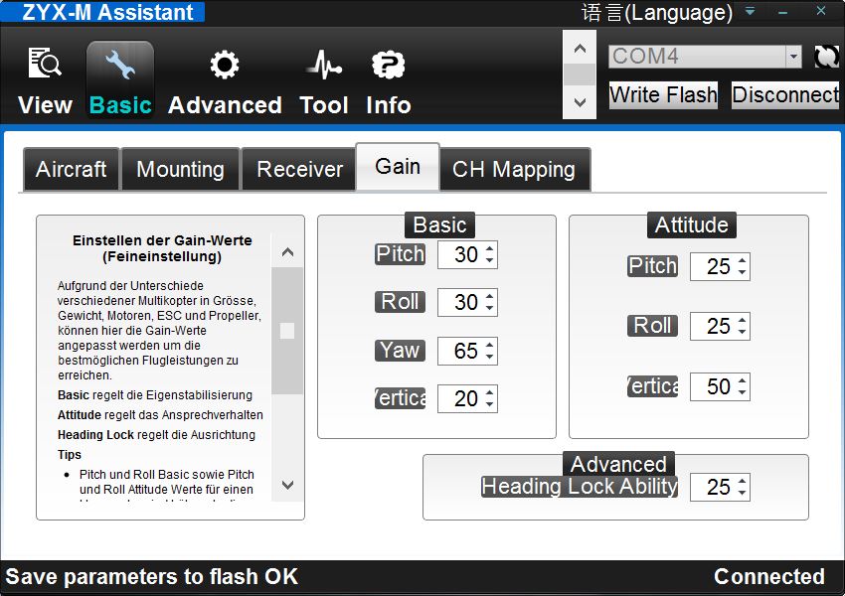Click toolbar scroll up arrow
Viewport: 845px width, 596px height.
pyautogui.click(x=580, y=49)
